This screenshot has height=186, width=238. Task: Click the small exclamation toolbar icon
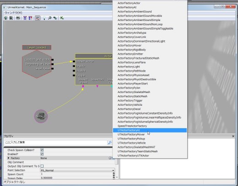coord(44,18)
